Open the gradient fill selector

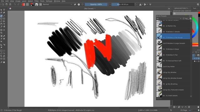pos(24,4)
